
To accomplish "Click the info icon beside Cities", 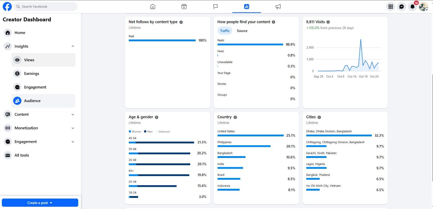I will coord(319,117).
